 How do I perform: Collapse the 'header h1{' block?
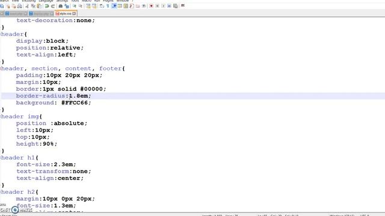tap(1, 157)
